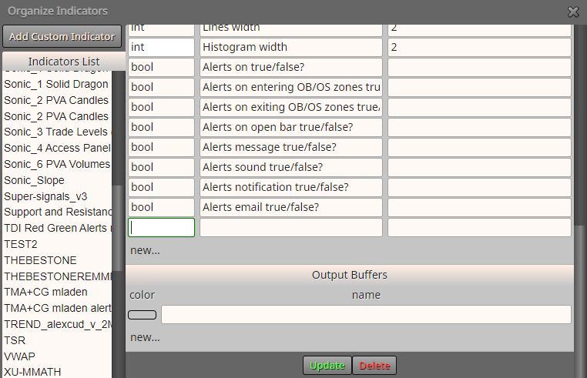Viewport: 587px width, 378px height.
Task: Click new... under Output Buffers
Action: coord(145,337)
